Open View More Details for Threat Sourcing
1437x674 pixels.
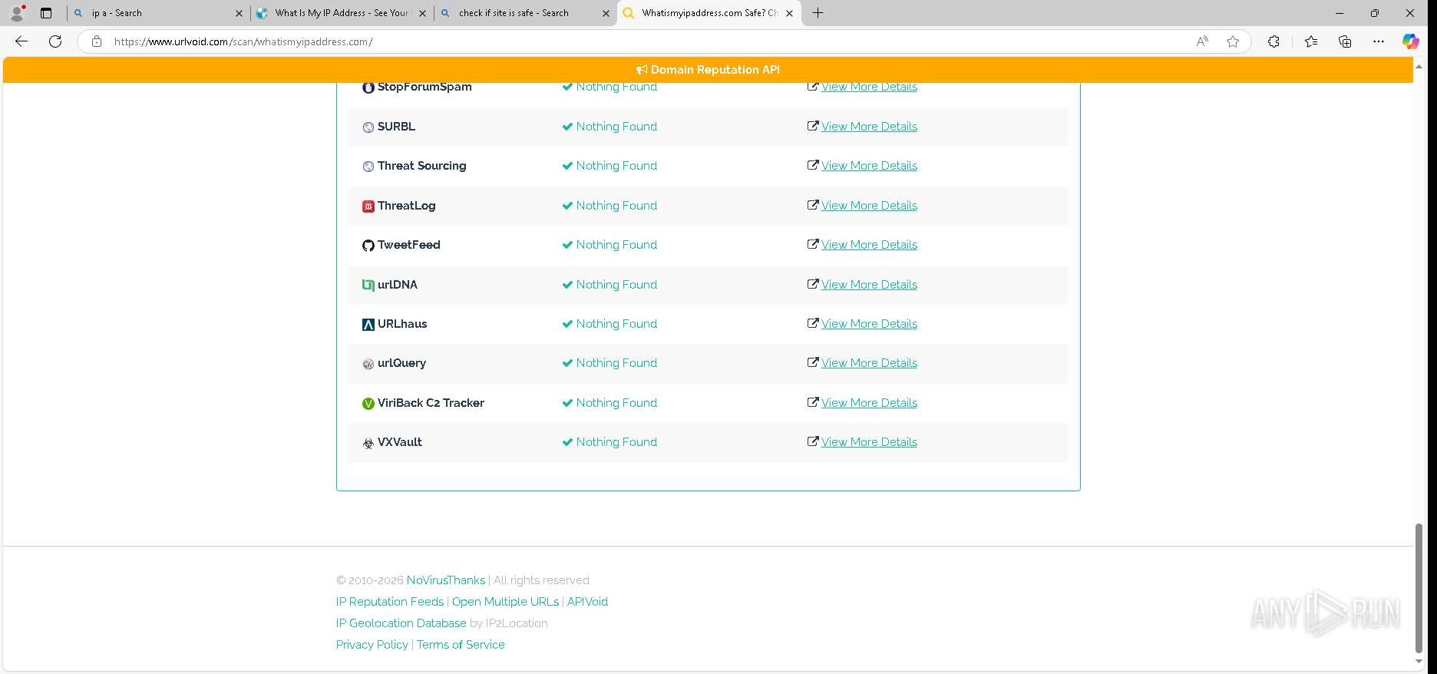tap(869, 166)
